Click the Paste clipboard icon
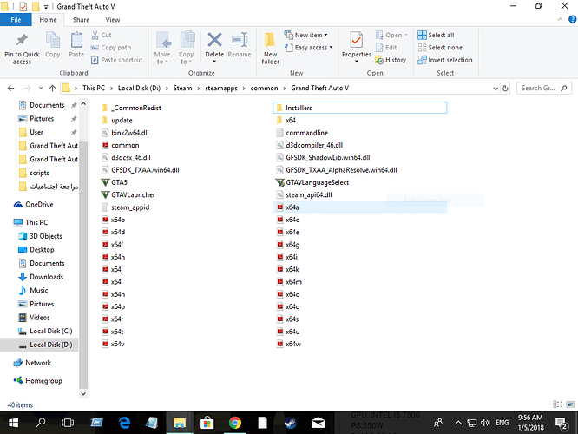578x434 pixels. pyautogui.click(x=76, y=41)
